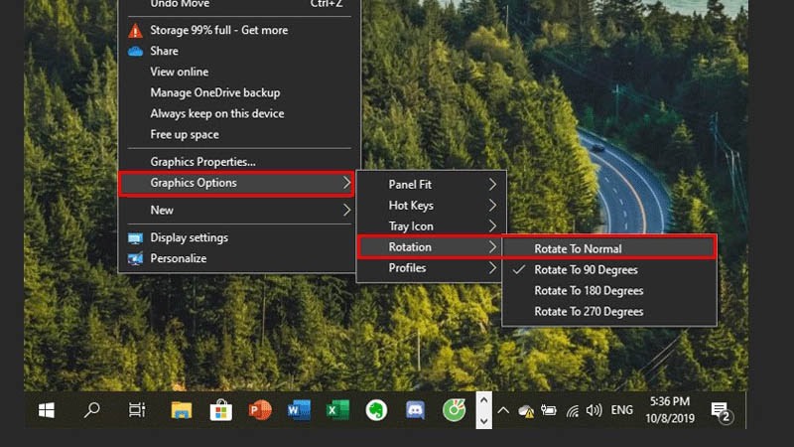The width and height of the screenshot is (794, 447).
Task: Select Rotate To 180 Degrees
Action: click(x=589, y=291)
